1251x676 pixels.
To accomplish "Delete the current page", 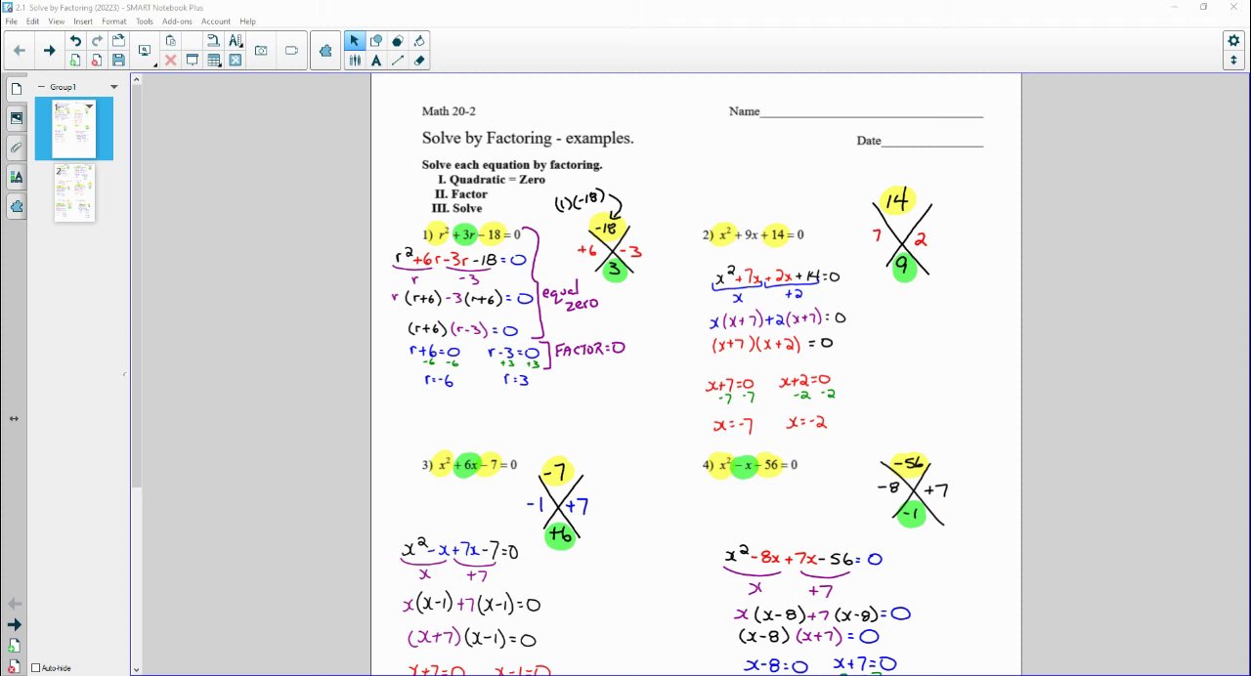I will [97, 60].
